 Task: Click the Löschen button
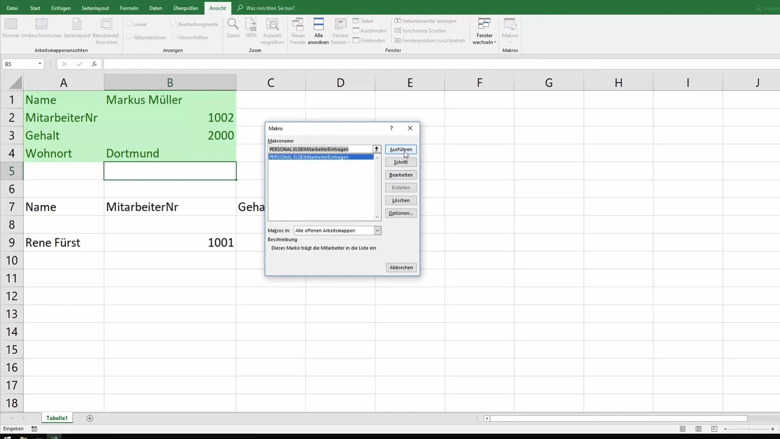point(401,200)
